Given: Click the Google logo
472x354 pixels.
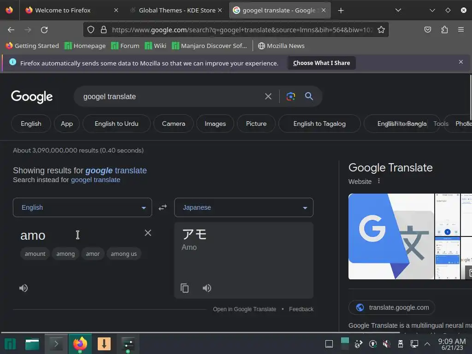Looking at the screenshot, I should [32, 97].
